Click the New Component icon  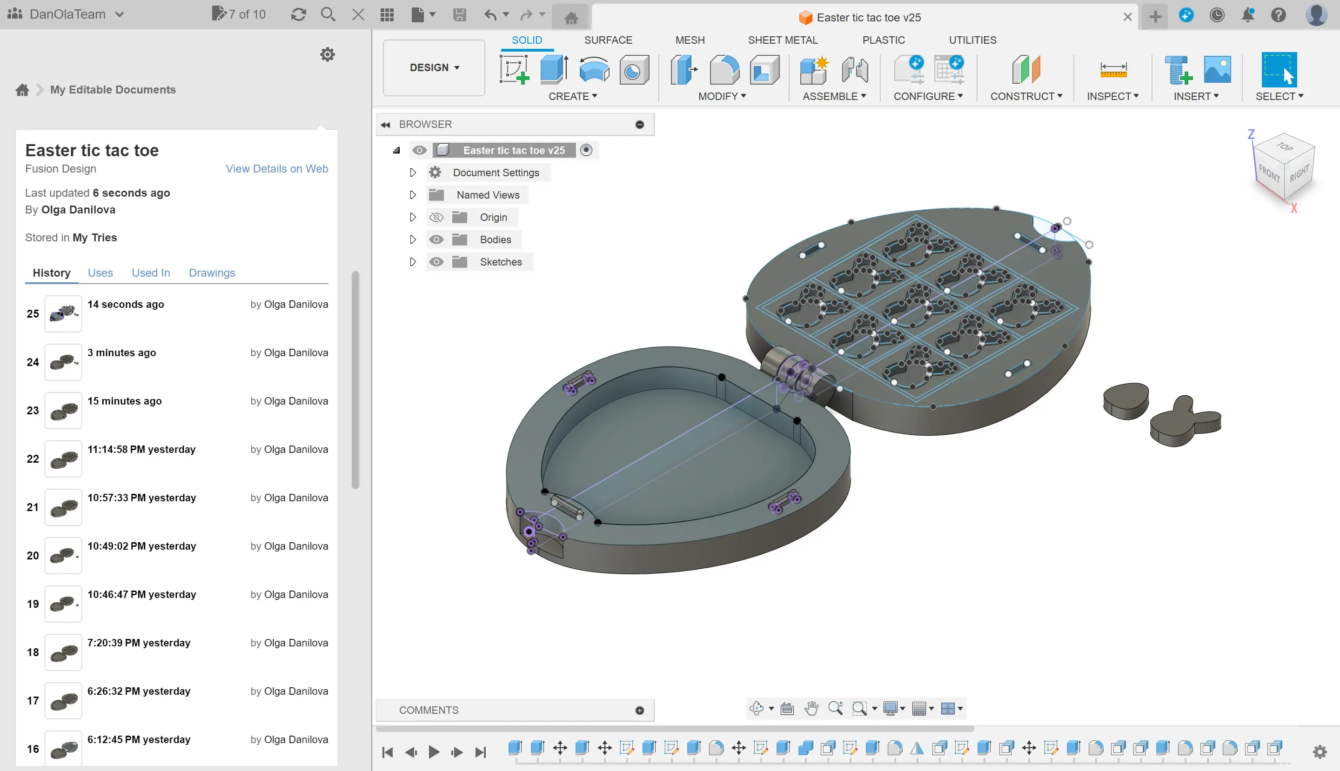(814, 69)
